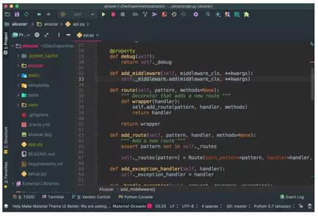Click the Save All toolbar icon
Viewport: 318px width, 216px height.
[x=17, y=14]
